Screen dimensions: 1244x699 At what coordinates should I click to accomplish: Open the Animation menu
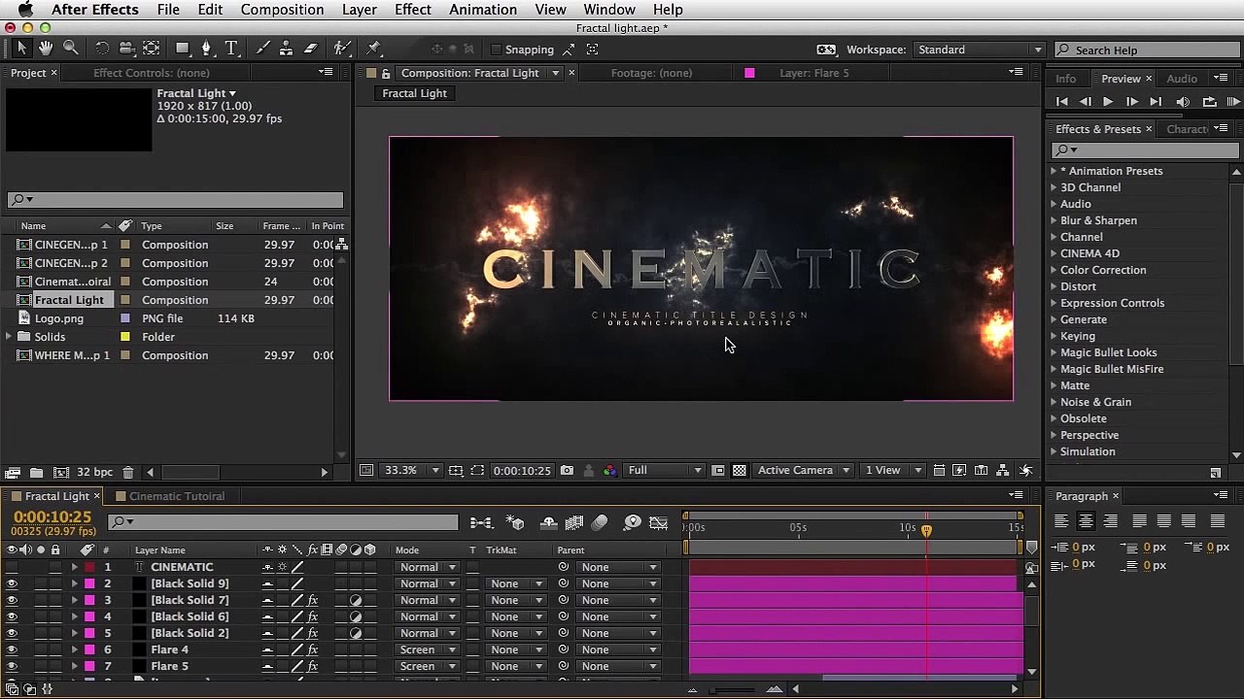coord(483,10)
